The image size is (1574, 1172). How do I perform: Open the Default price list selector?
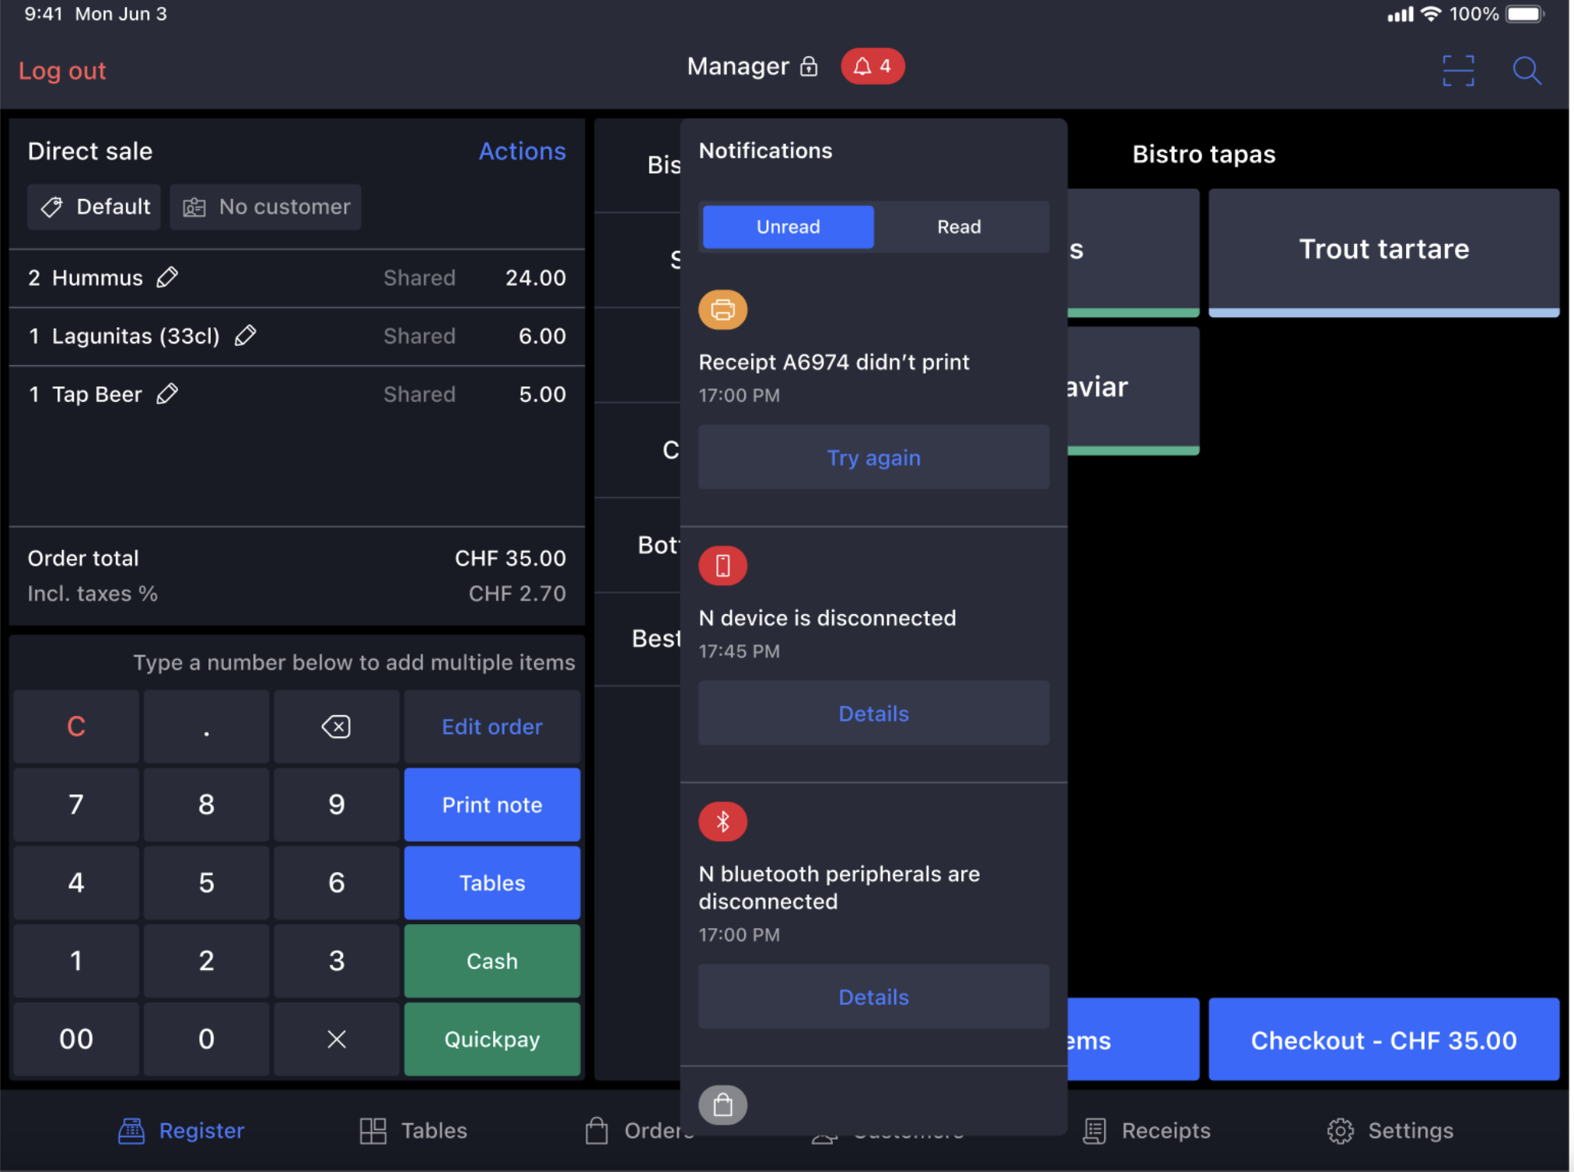pos(95,207)
